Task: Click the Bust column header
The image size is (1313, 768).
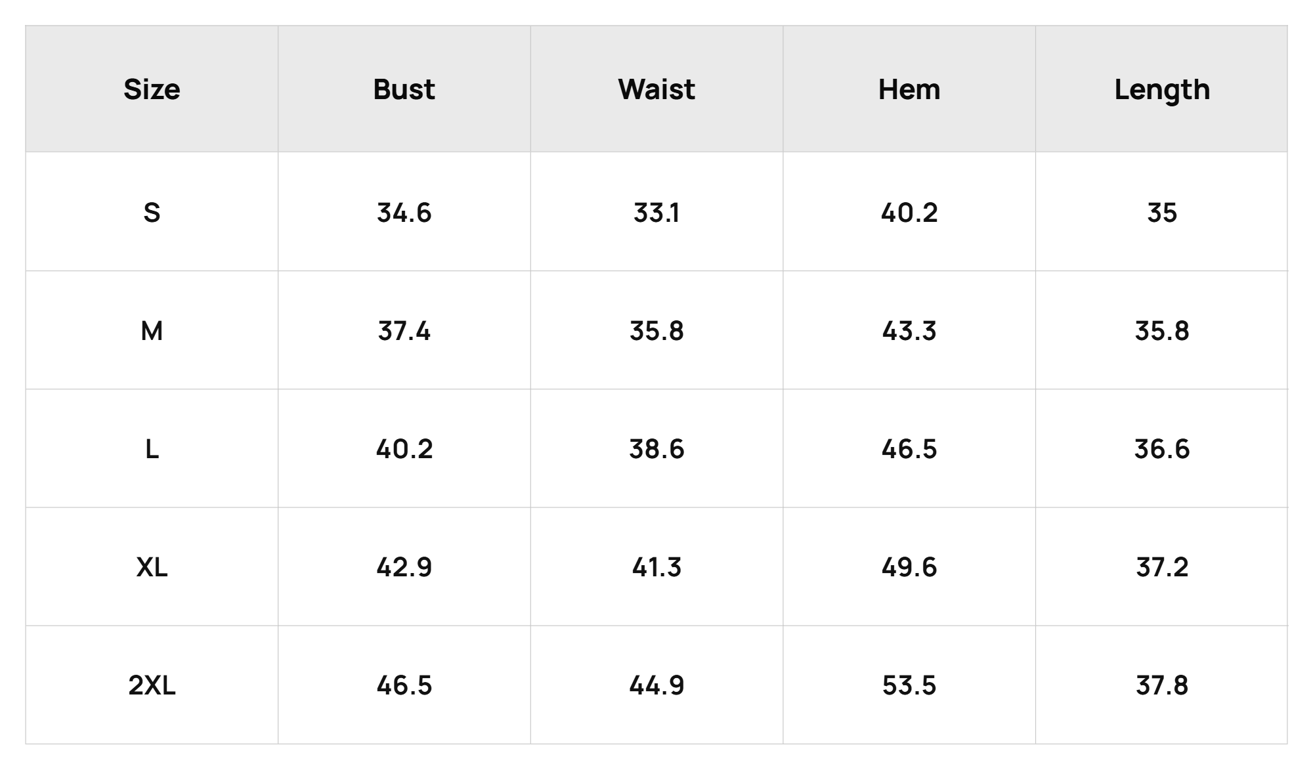Action: 404,89
